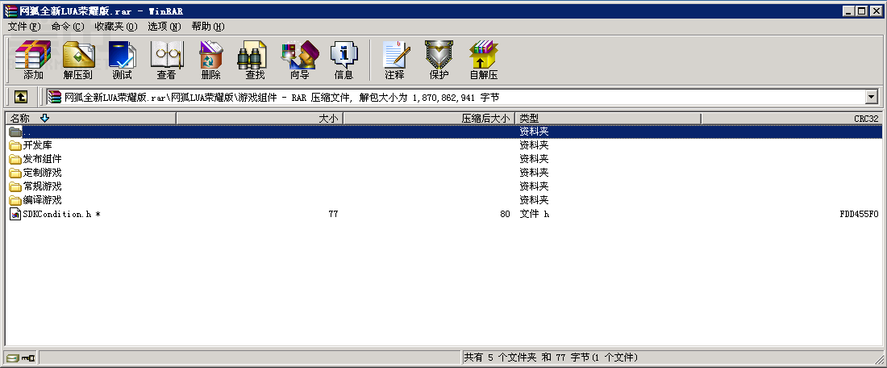Click the archive path address field

coord(456,98)
